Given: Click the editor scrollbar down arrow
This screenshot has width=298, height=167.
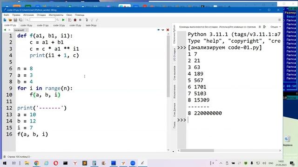Looking at the screenshot, I should (x=168, y=150).
